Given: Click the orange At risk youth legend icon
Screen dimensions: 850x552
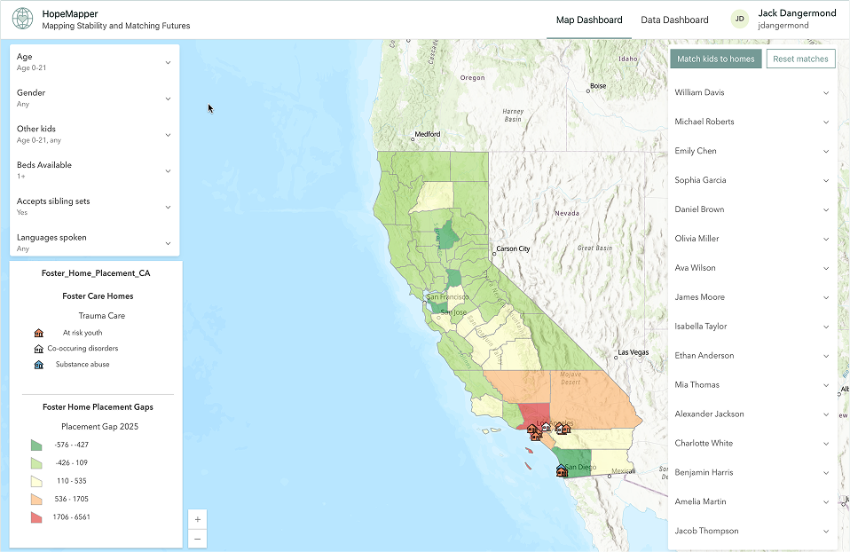Looking at the screenshot, I should pos(38,333).
